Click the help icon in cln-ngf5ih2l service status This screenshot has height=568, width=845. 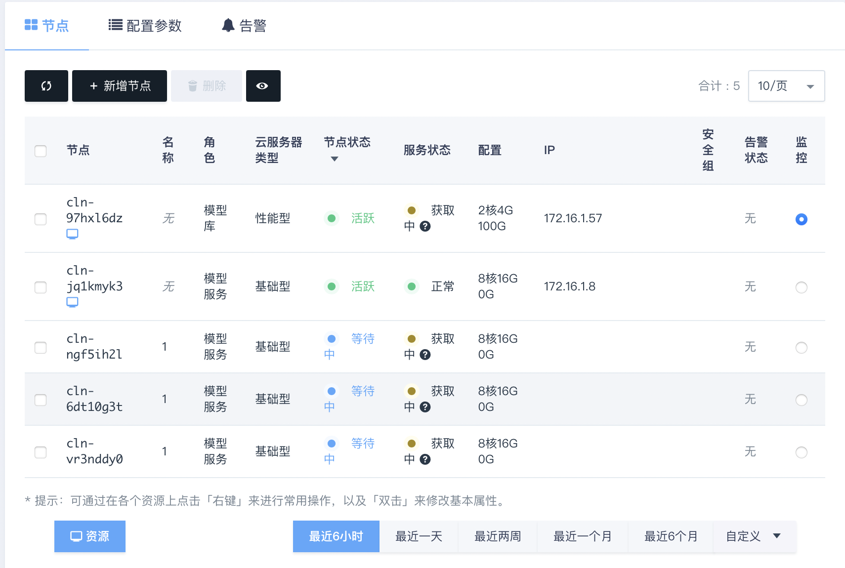[425, 355]
